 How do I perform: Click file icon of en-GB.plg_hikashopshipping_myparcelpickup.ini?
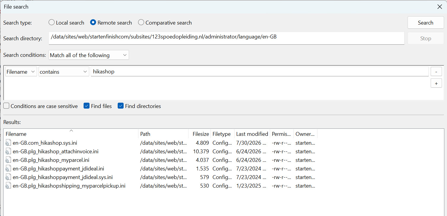tap(8, 186)
